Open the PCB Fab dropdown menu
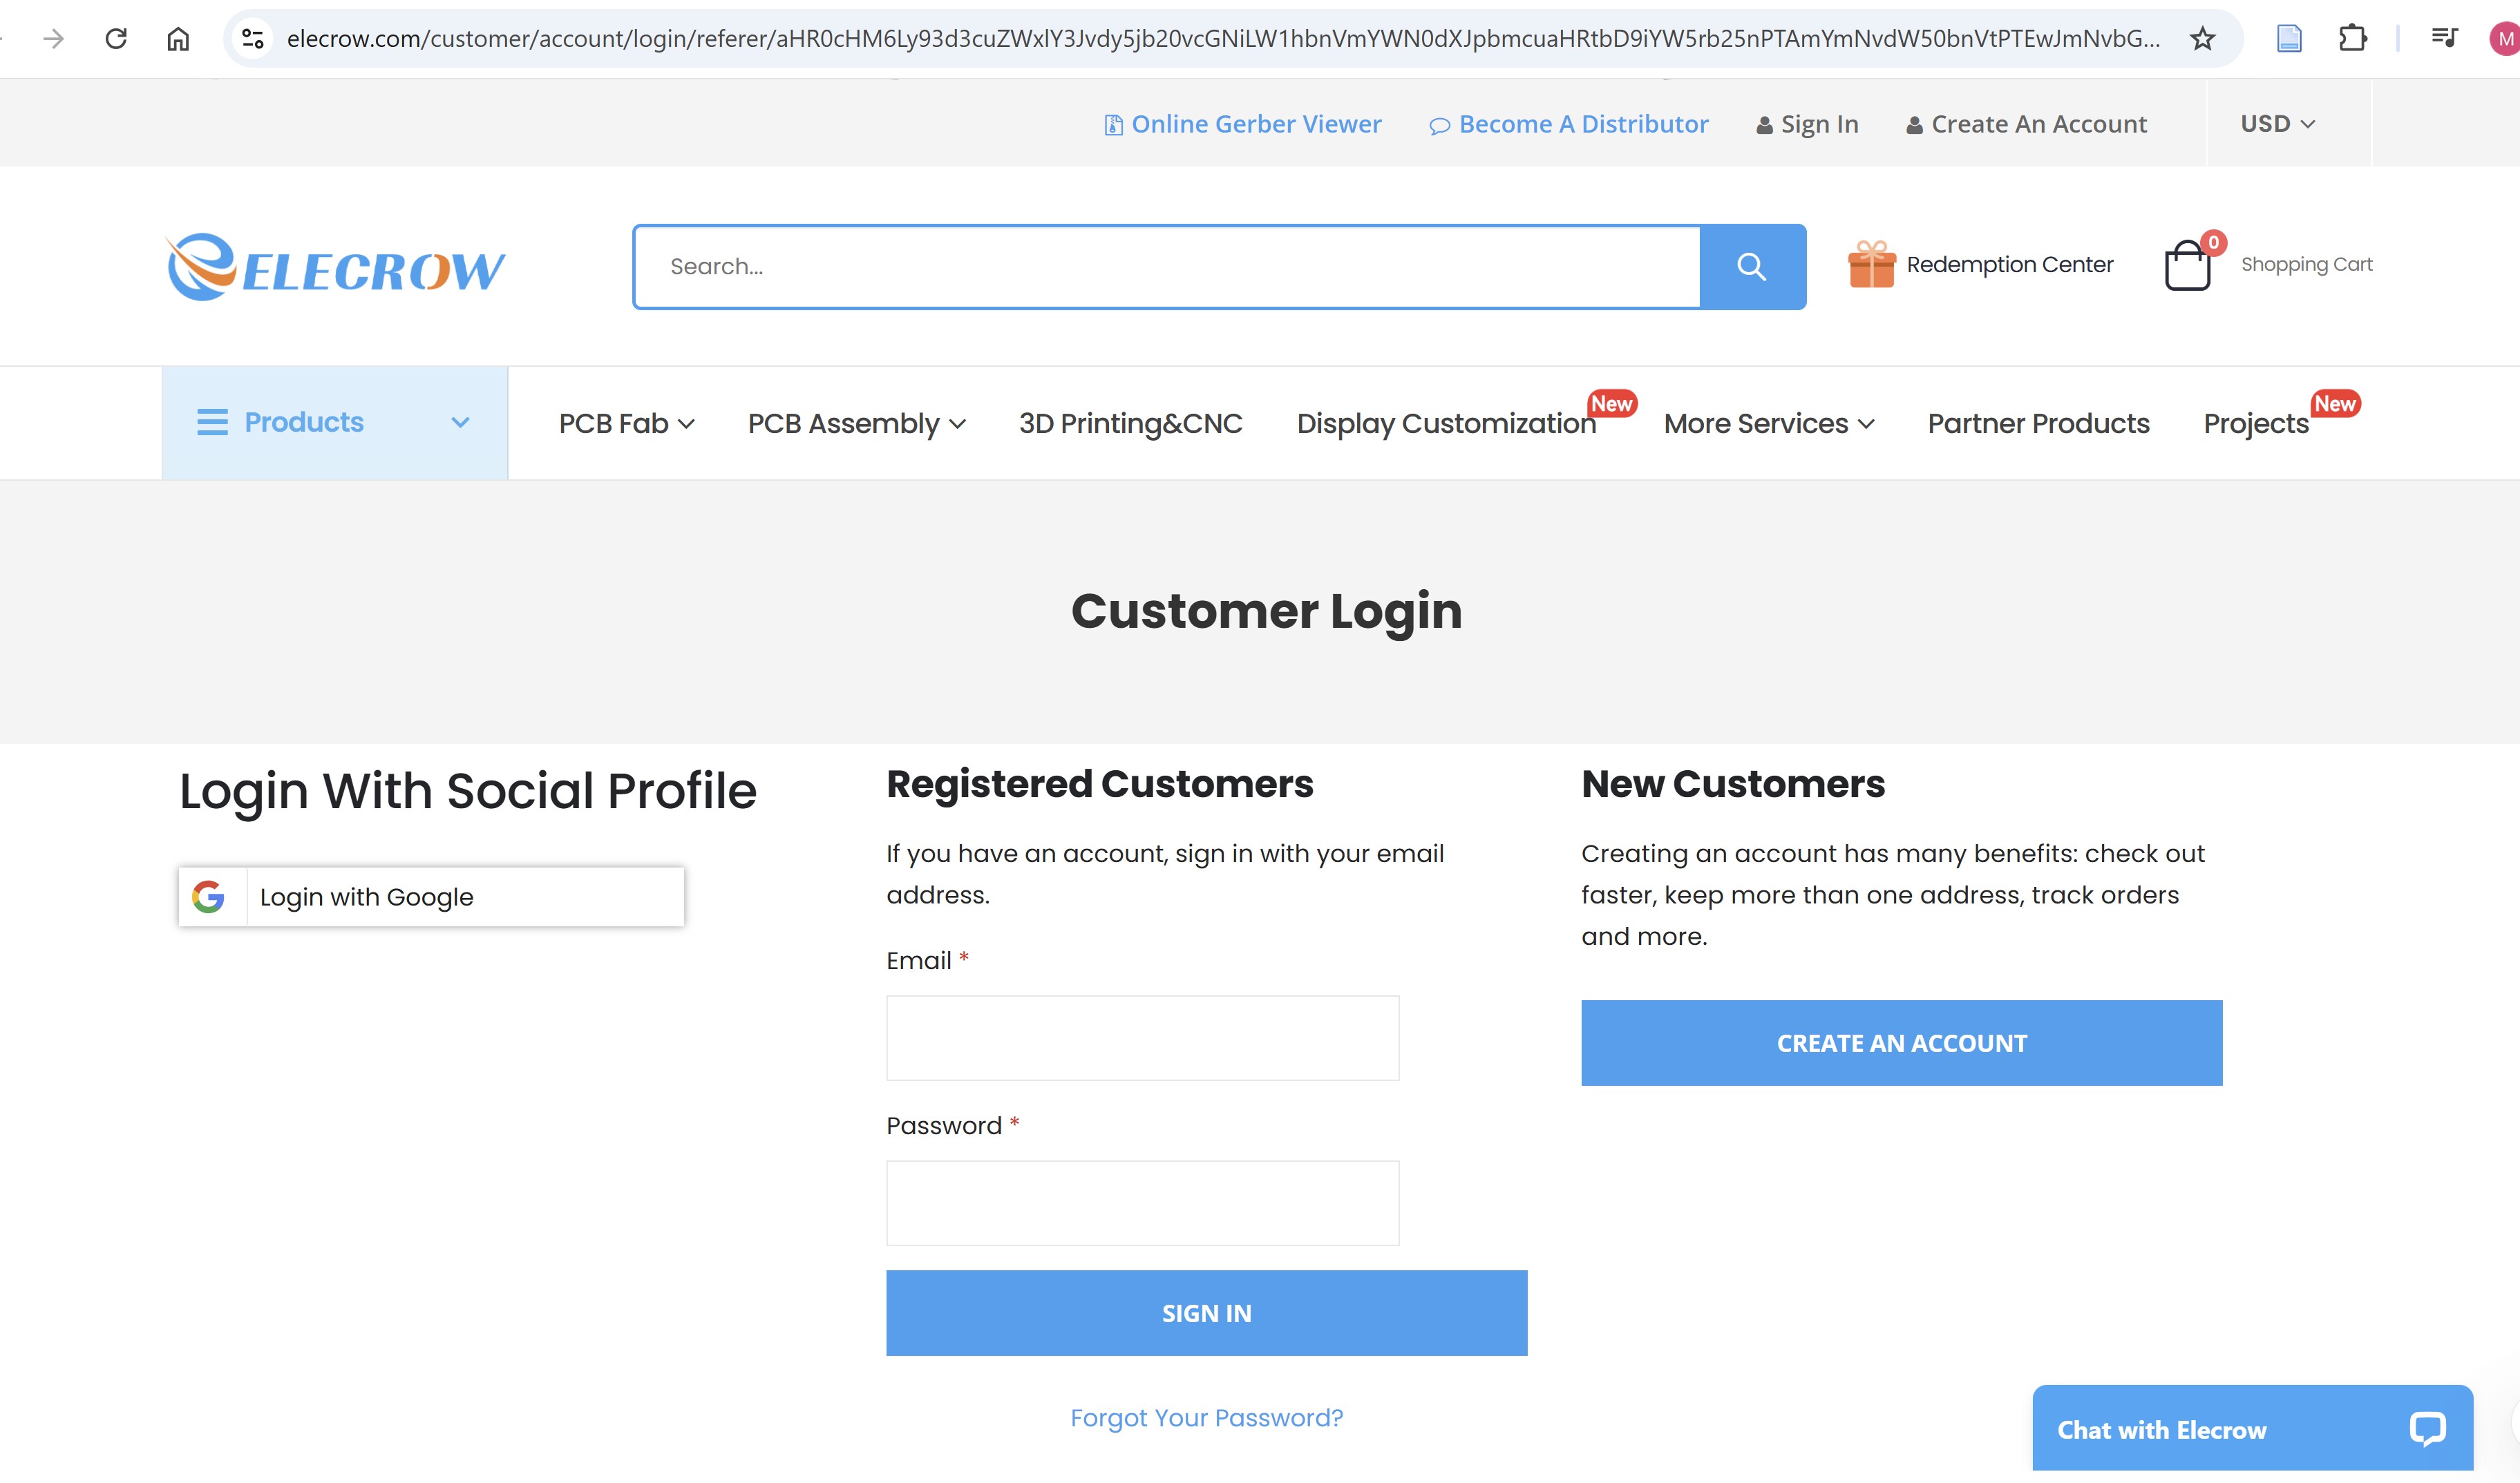2520x1483 pixels. click(626, 423)
